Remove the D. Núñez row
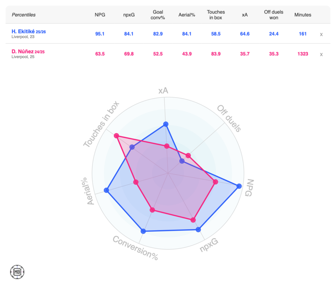This screenshot has width=336, height=294. coord(321,54)
